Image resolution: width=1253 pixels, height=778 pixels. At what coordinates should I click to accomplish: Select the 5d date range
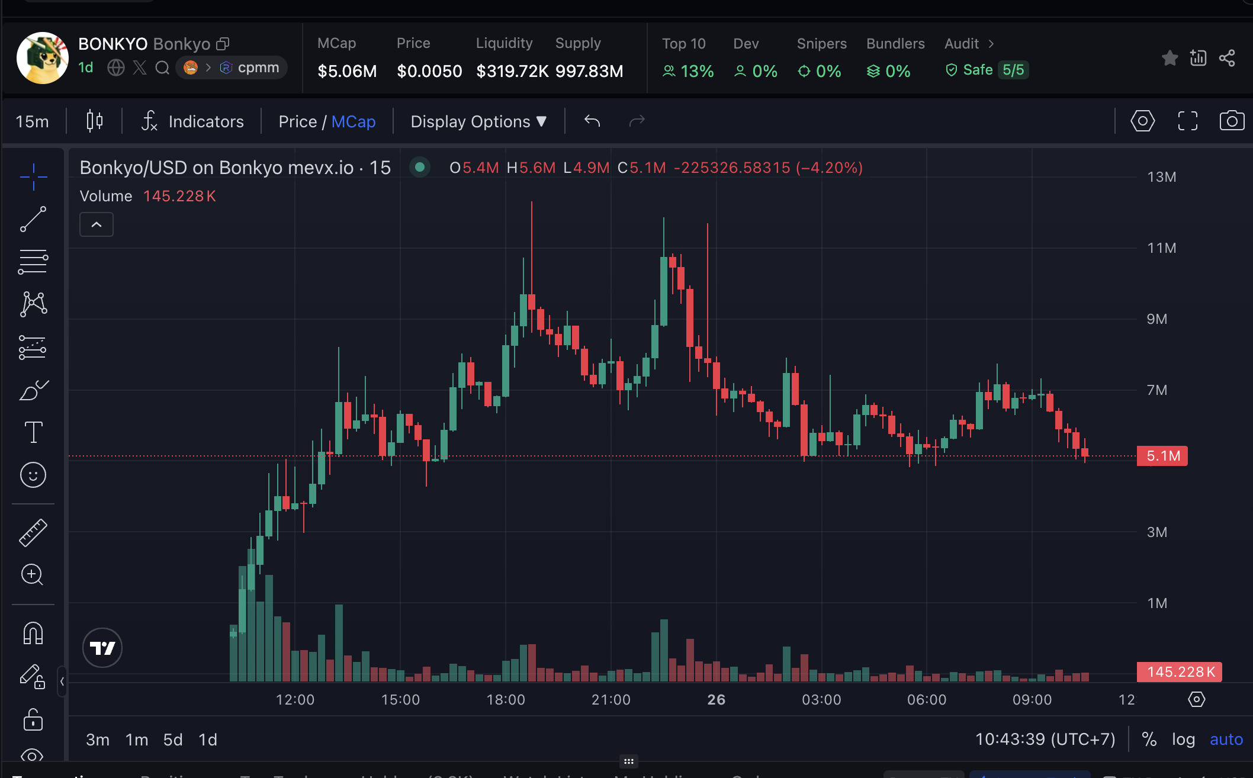click(173, 740)
